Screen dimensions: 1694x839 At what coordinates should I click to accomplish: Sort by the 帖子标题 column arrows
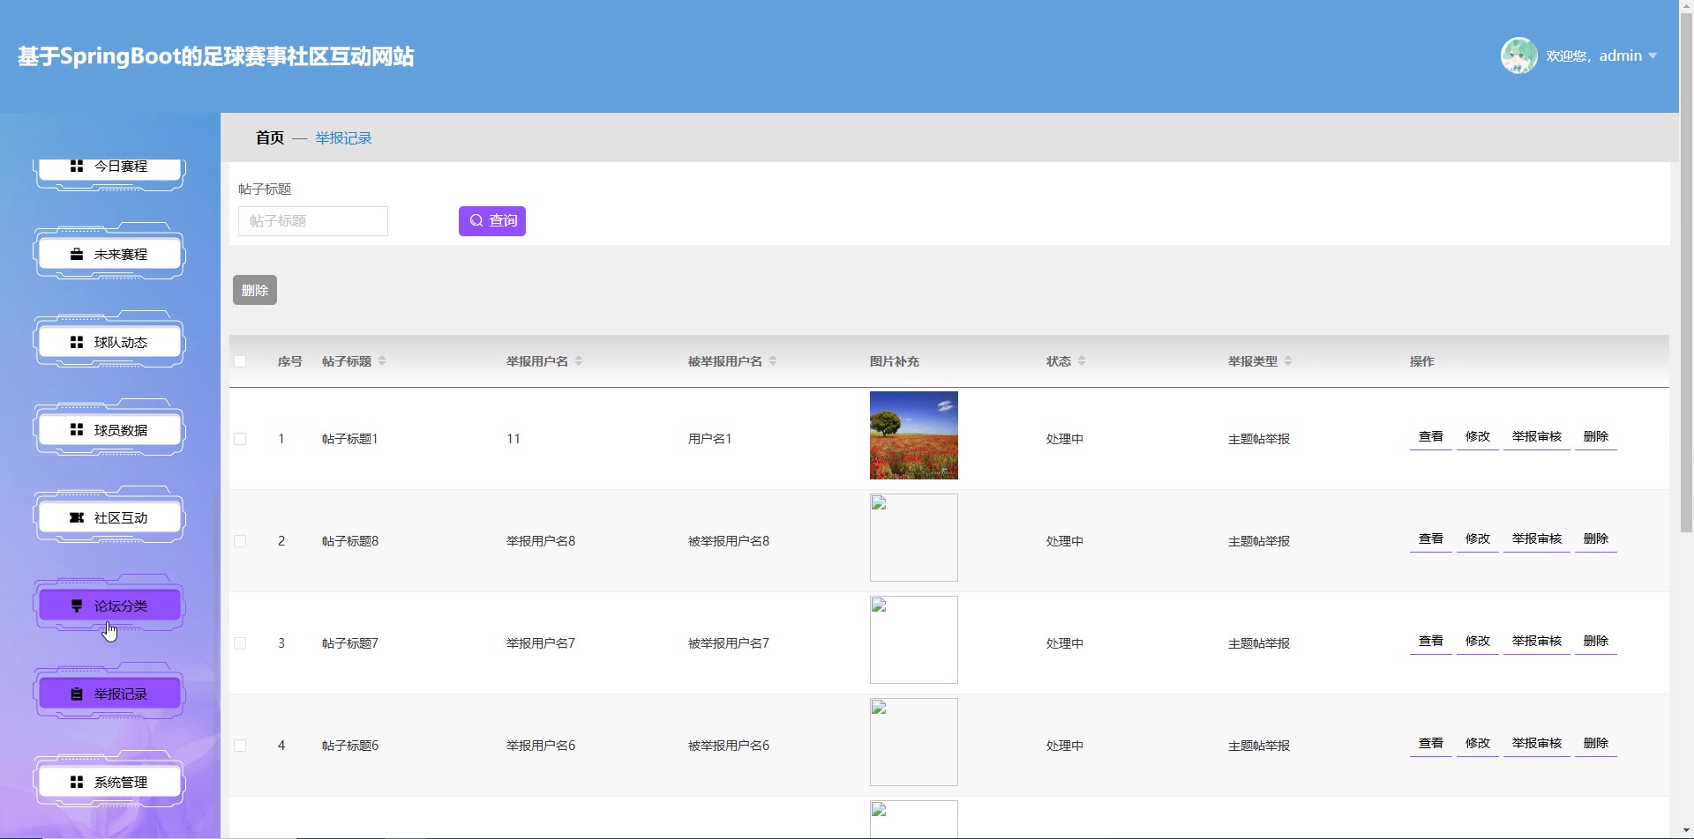pyautogui.click(x=382, y=361)
